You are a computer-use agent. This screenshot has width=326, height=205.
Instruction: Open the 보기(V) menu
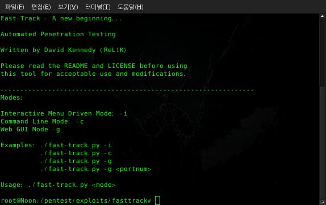(68, 7)
